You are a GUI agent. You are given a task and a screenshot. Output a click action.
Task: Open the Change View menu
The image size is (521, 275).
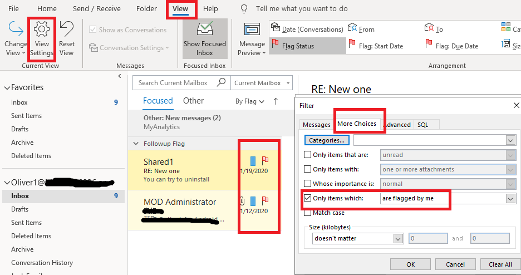click(15, 38)
